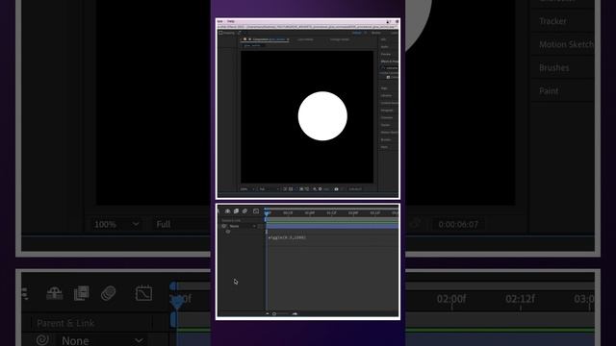The width and height of the screenshot is (616, 346).
Task: Click the 01:00f mark on the small time ruler
Action: pyautogui.click(x=310, y=213)
